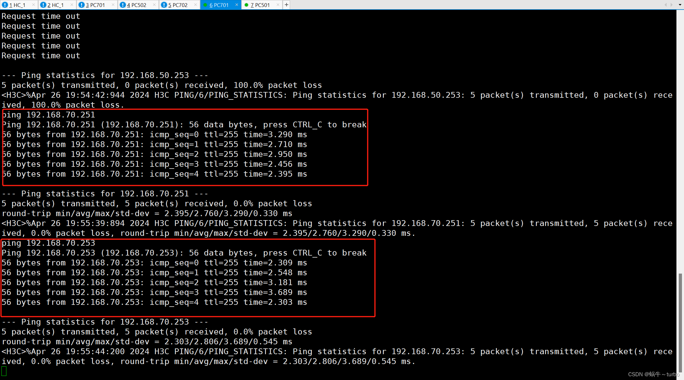Click the 'ping 192.168.70.253' command line

tap(48, 243)
